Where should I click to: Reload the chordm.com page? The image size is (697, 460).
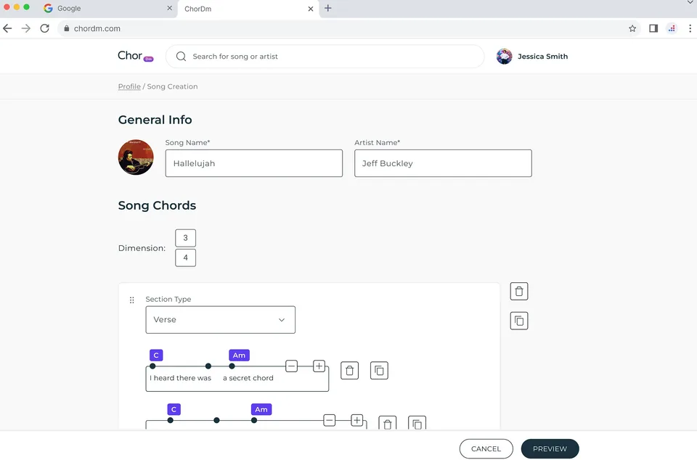click(x=44, y=28)
